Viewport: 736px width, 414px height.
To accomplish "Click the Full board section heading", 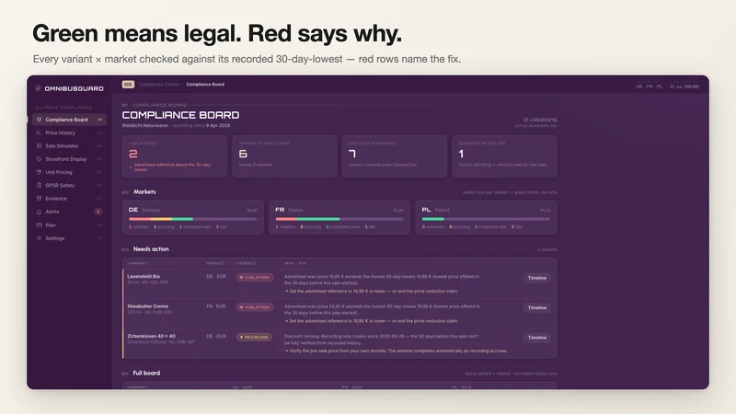I will tap(146, 374).
